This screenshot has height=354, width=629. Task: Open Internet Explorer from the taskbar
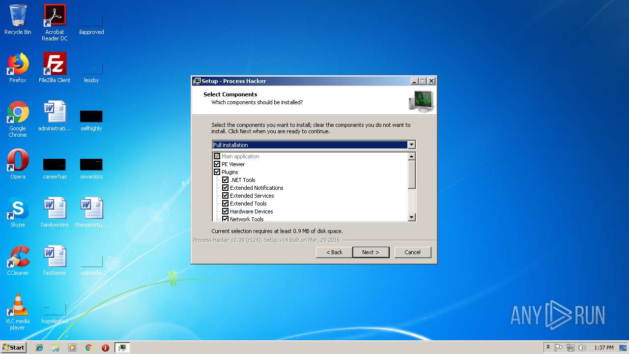point(39,348)
